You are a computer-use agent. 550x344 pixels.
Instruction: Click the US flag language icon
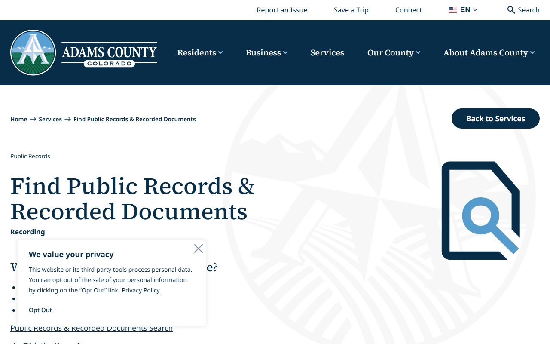click(x=452, y=10)
